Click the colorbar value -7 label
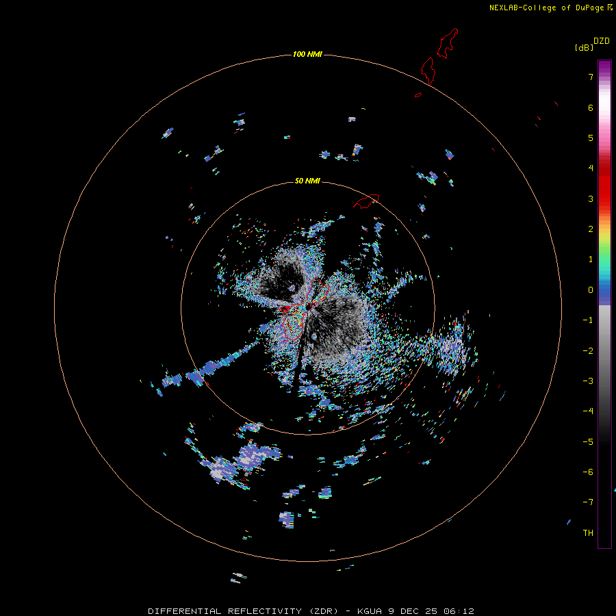The height and width of the screenshot is (616, 616). 588,502
